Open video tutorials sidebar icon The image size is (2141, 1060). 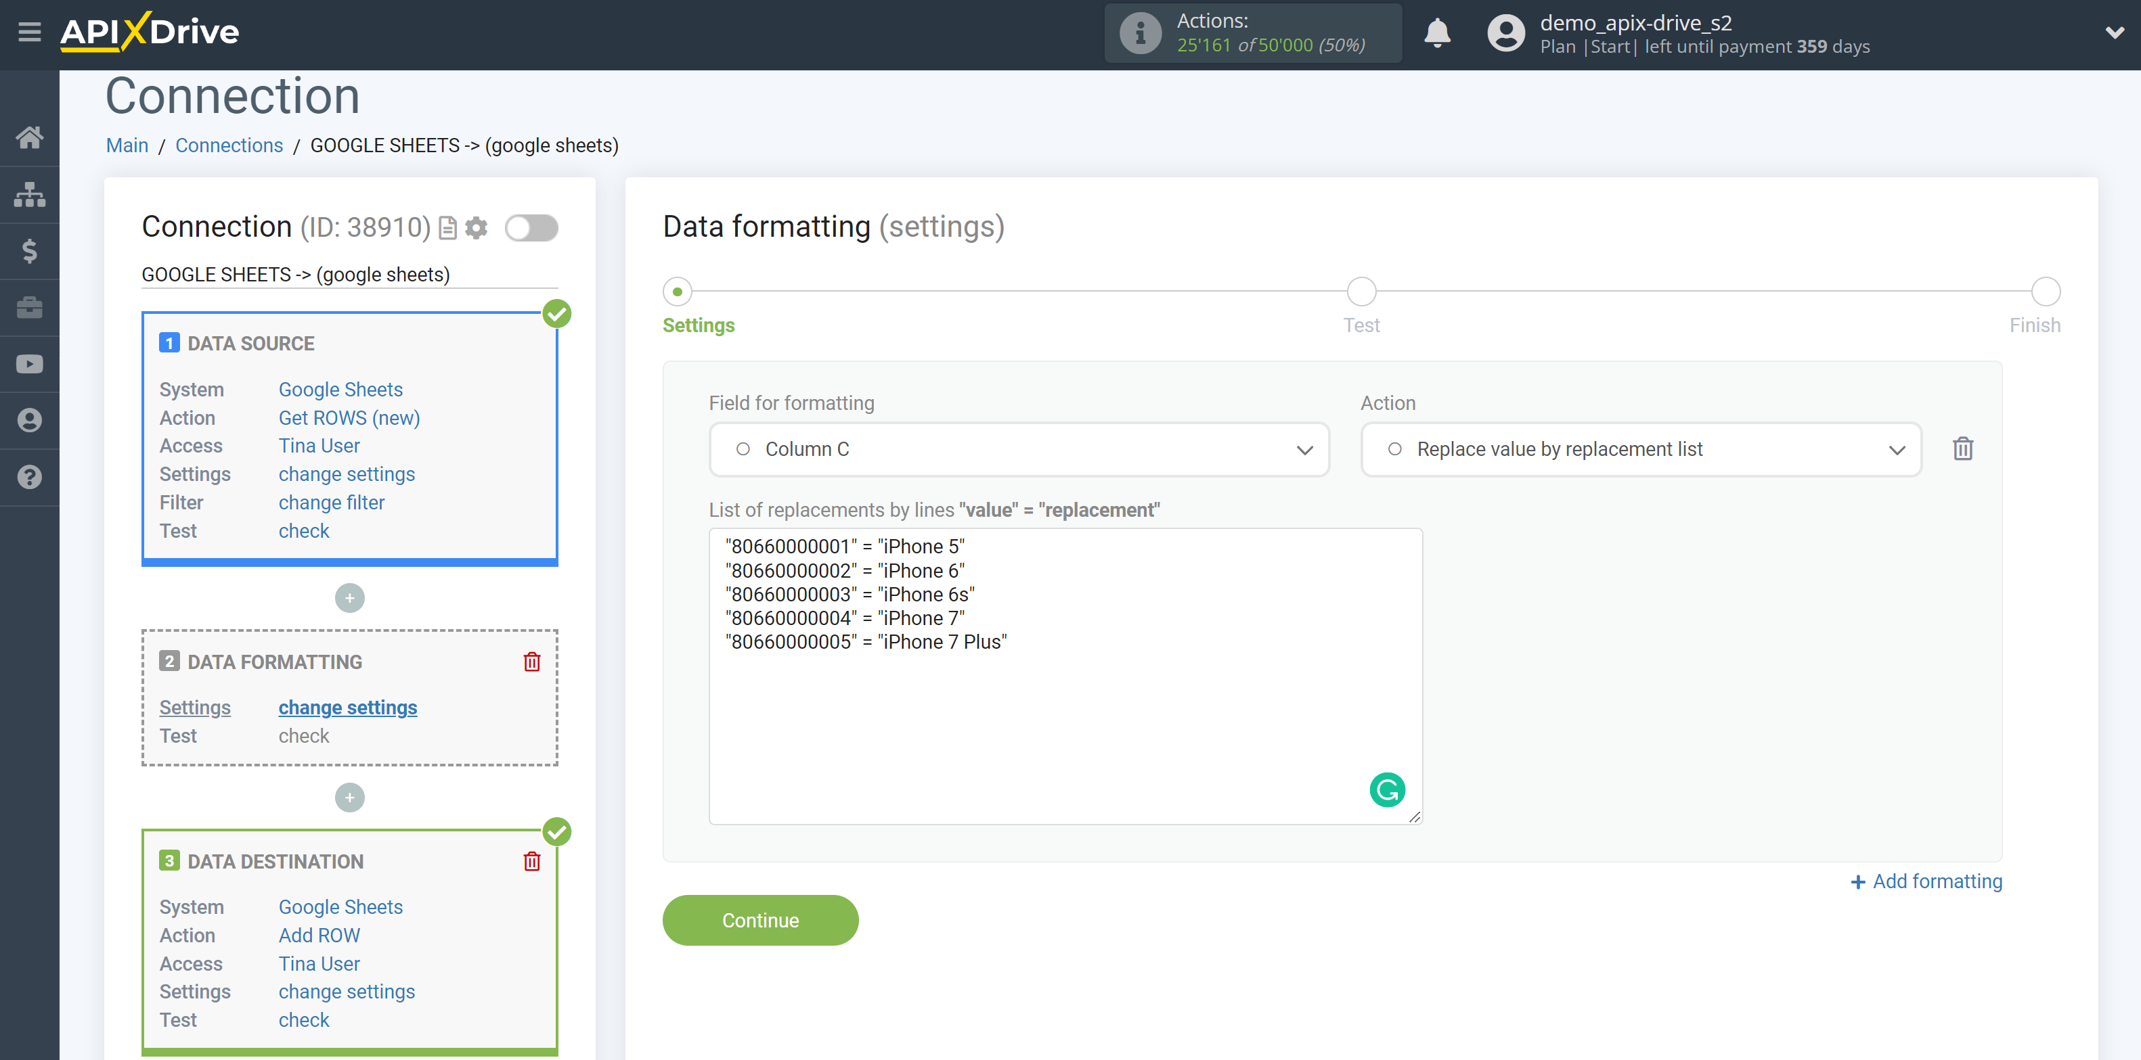coord(29,364)
